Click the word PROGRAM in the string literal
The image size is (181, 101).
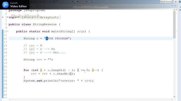tap(61, 38)
